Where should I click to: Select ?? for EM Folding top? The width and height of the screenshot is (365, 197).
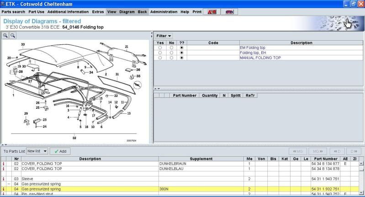click(x=182, y=48)
